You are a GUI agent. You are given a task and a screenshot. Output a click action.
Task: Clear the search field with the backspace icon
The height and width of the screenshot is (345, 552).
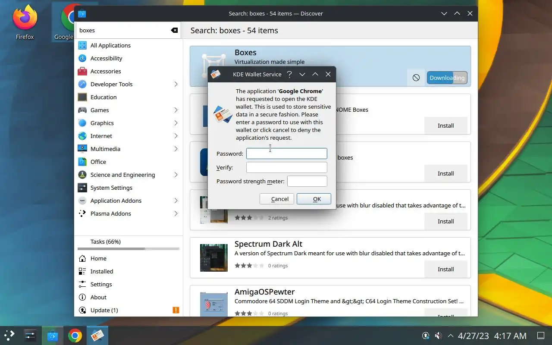point(174,30)
